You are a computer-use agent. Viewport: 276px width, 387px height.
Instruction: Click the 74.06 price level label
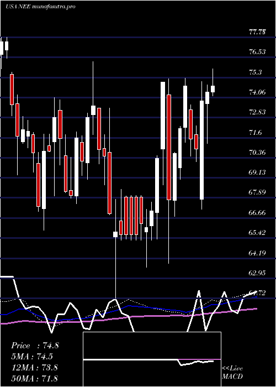(x=258, y=92)
